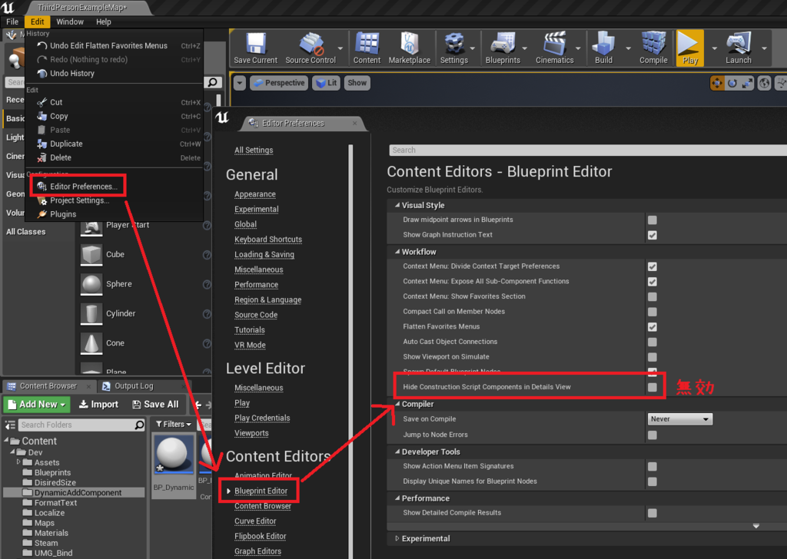Collapse the Workflow section
The width and height of the screenshot is (787, 559).
pyautogui.click(x=397, y=252)
